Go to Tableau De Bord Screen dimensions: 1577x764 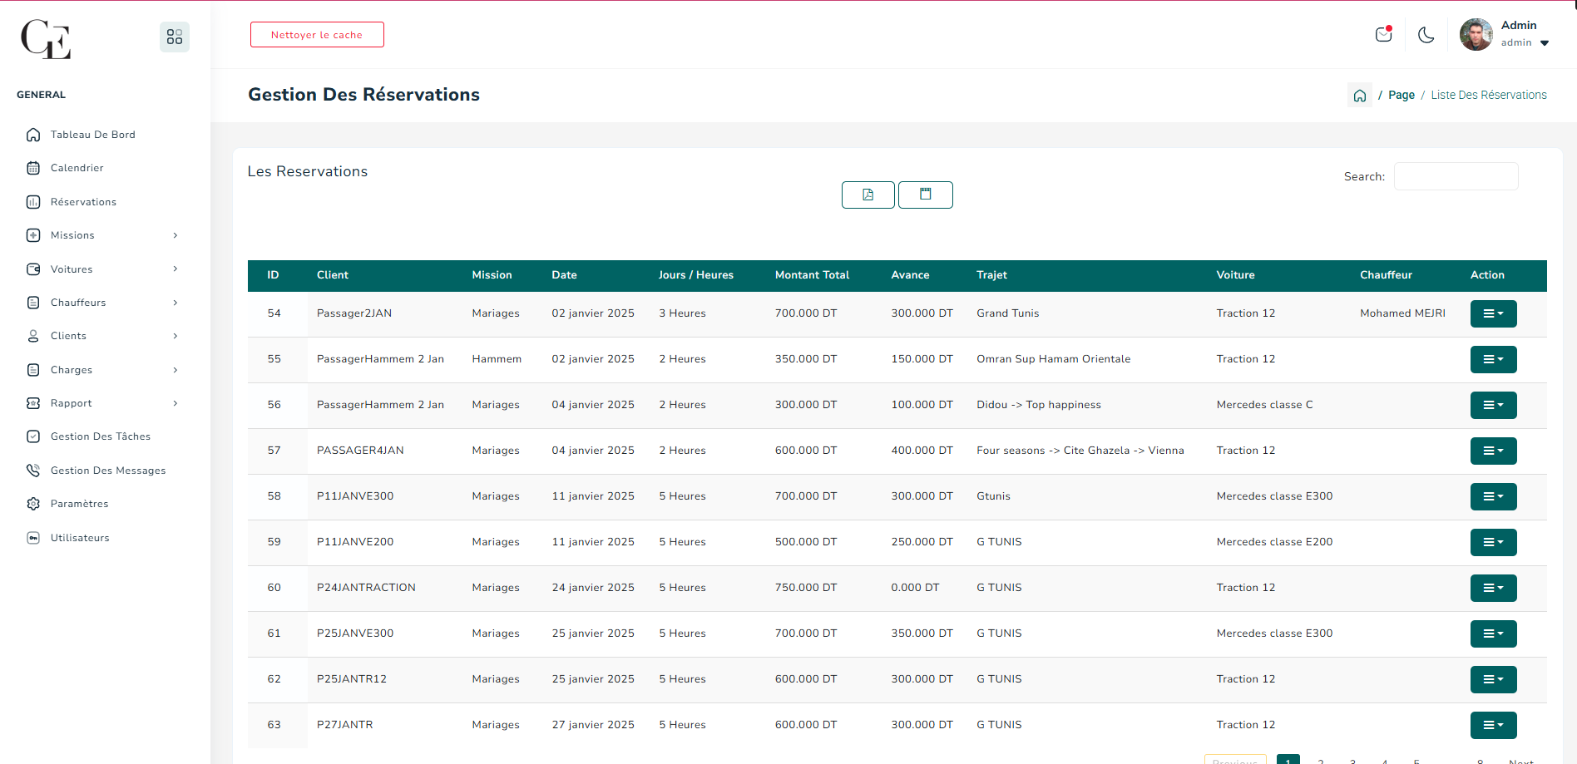(x=92, y=135)
